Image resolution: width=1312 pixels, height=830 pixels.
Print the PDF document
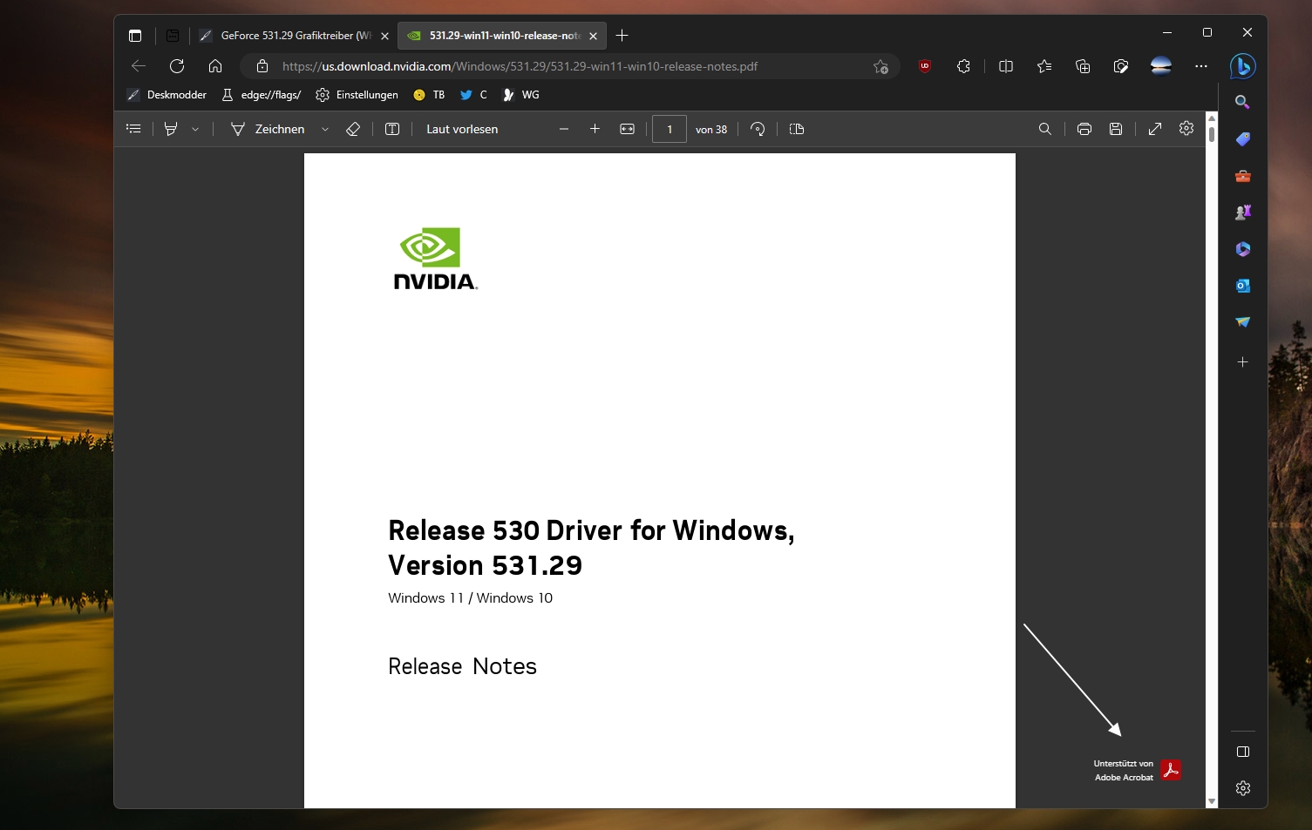click(1084, 129)
